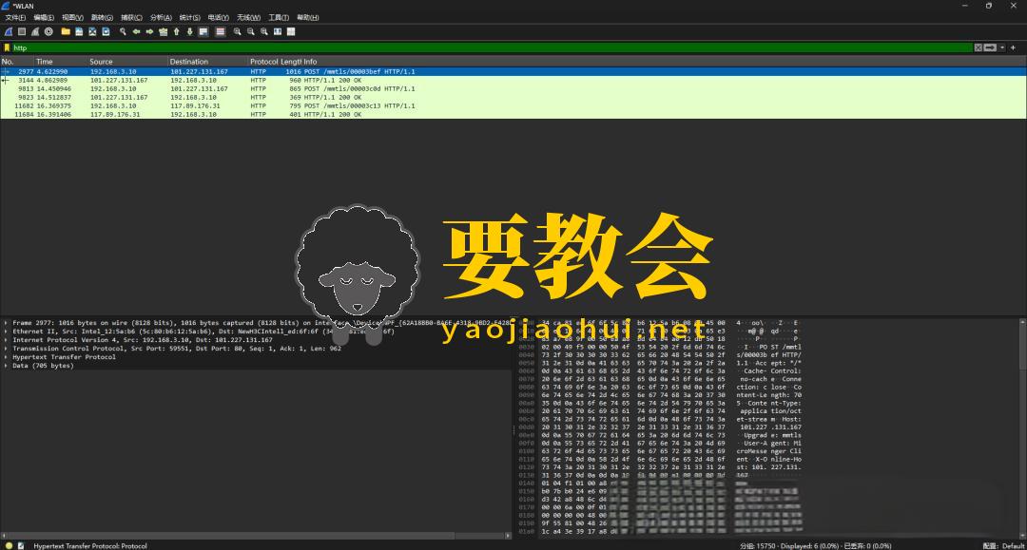Open the 编辑(E) menu
1027x550 pixels.
pyautogui.click(x=44, y=18)
